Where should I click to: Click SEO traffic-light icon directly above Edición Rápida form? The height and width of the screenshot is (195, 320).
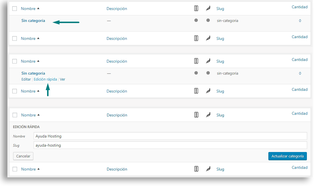(x=196, y=115)
